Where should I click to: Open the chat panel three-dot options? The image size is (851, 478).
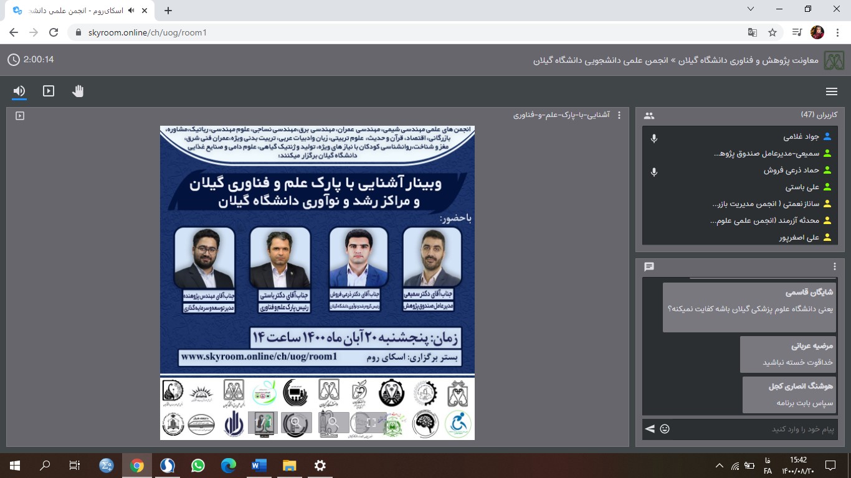click(835, 266)
